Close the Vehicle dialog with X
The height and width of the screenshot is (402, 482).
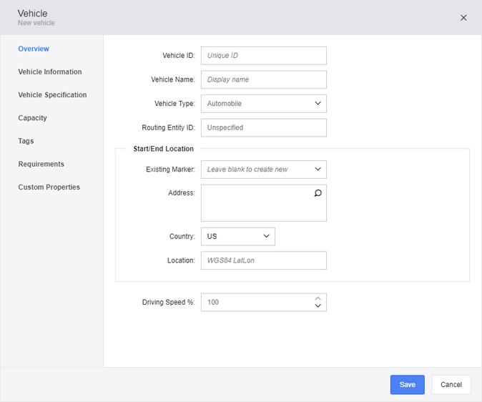click(463, 18)
